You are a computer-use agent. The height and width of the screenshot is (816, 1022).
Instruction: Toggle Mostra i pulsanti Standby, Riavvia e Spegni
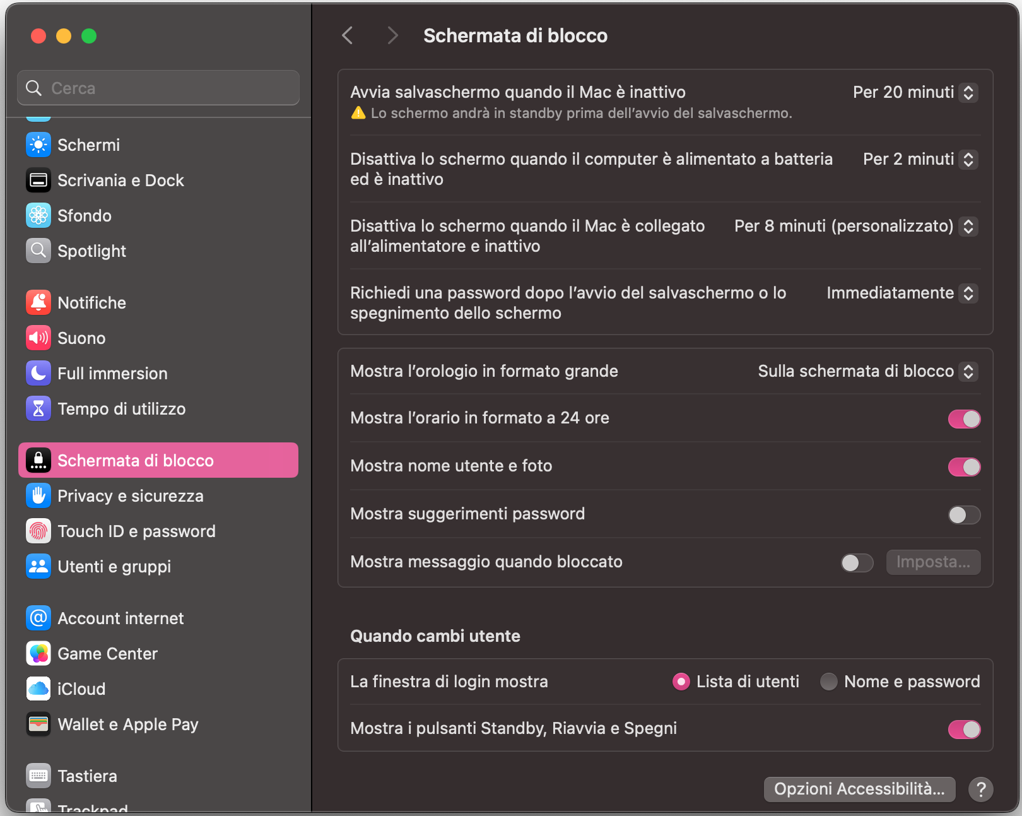tap(964, 729)
